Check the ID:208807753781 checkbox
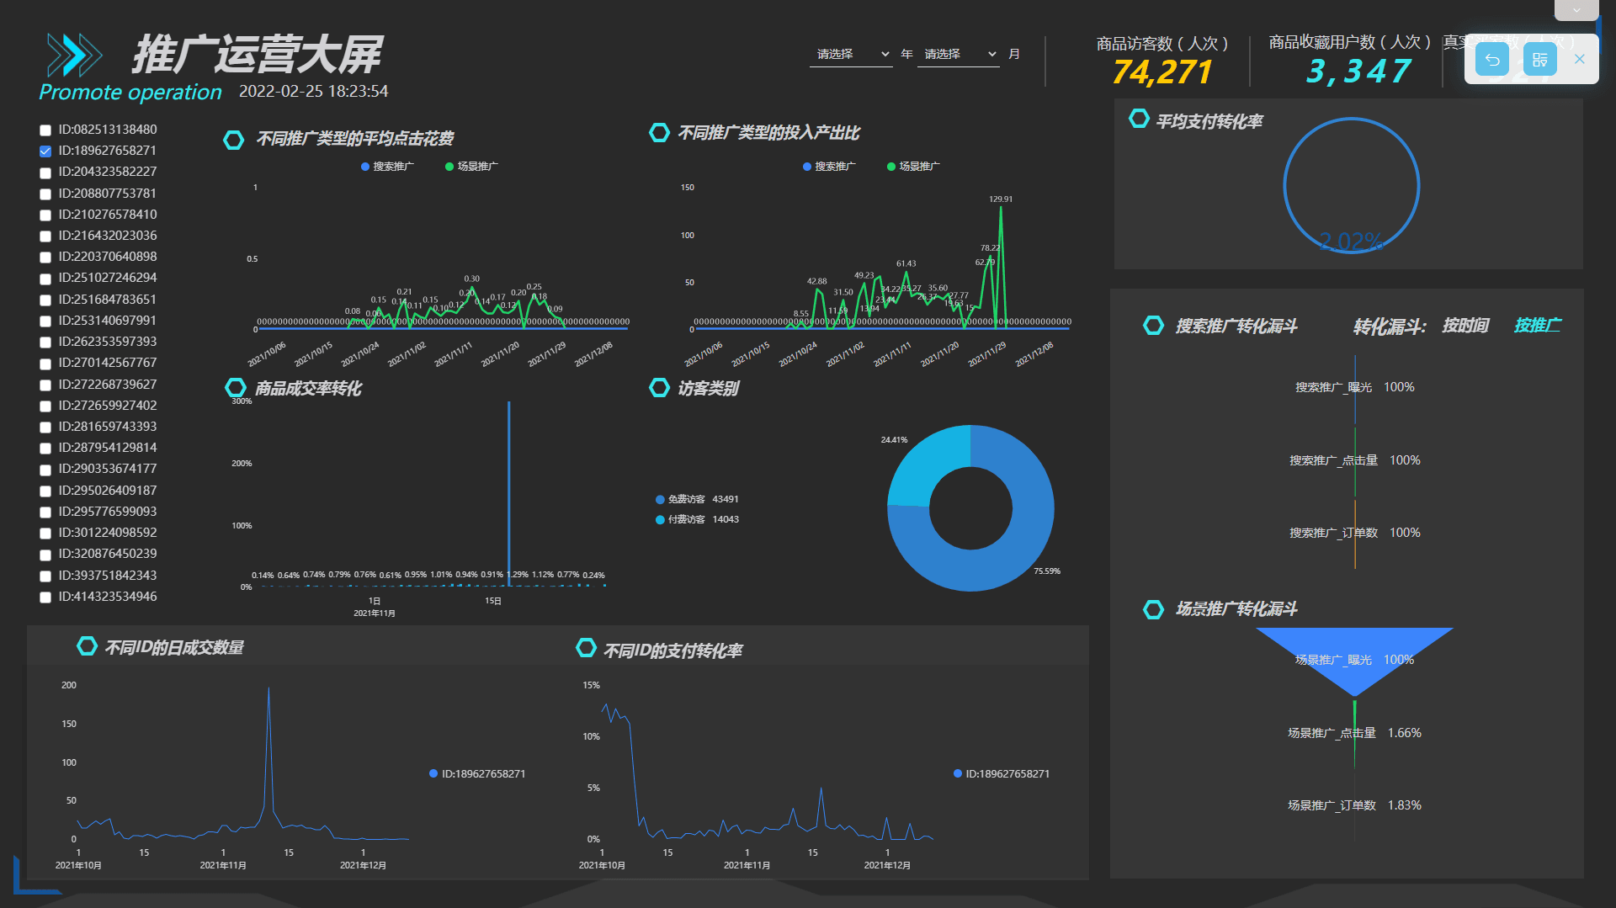Screen dimensions: 1616x908 pyautogui.click(x=45, y=194)
